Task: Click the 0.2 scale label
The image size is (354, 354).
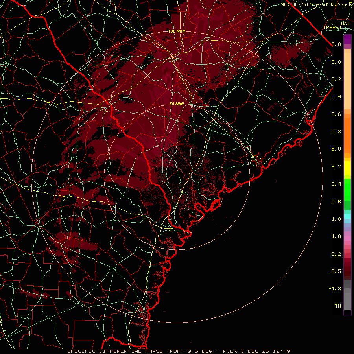Action: (x=336, y=254)
